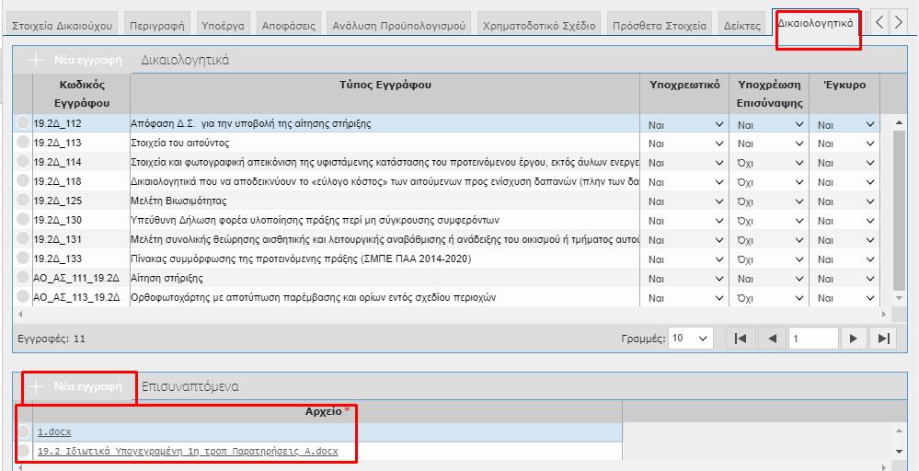The image size is (919, 471).
Task: Click the page number input field
Action: pyautogui.click(x=813, y=339)
